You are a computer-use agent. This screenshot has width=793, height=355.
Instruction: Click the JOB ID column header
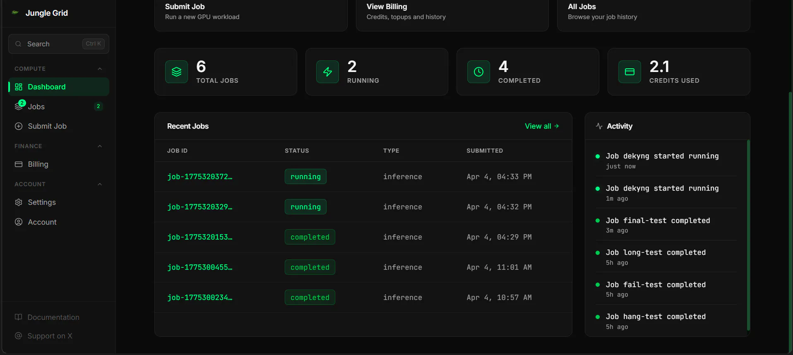point(177,151)
